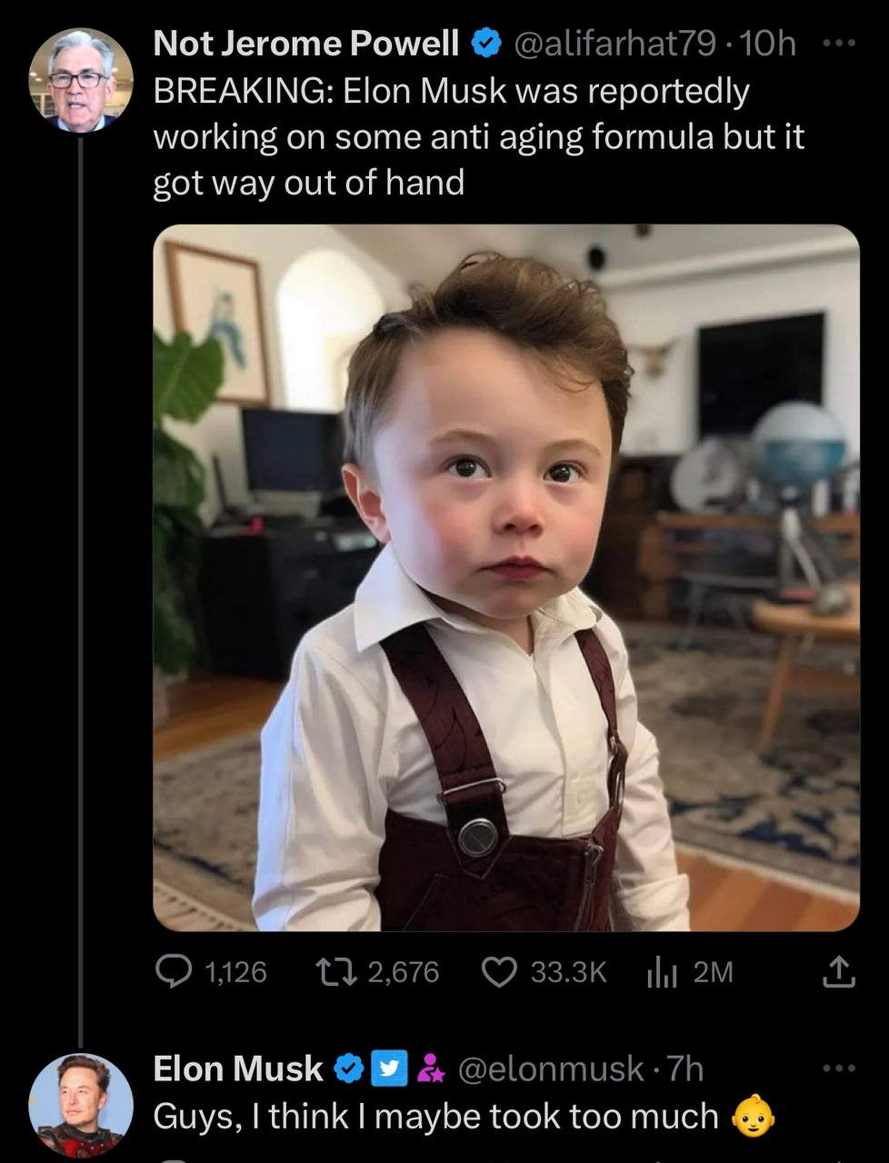Click the "Not Jerome Powell" display name
The image size is (889, 1163).
[306, 43]
